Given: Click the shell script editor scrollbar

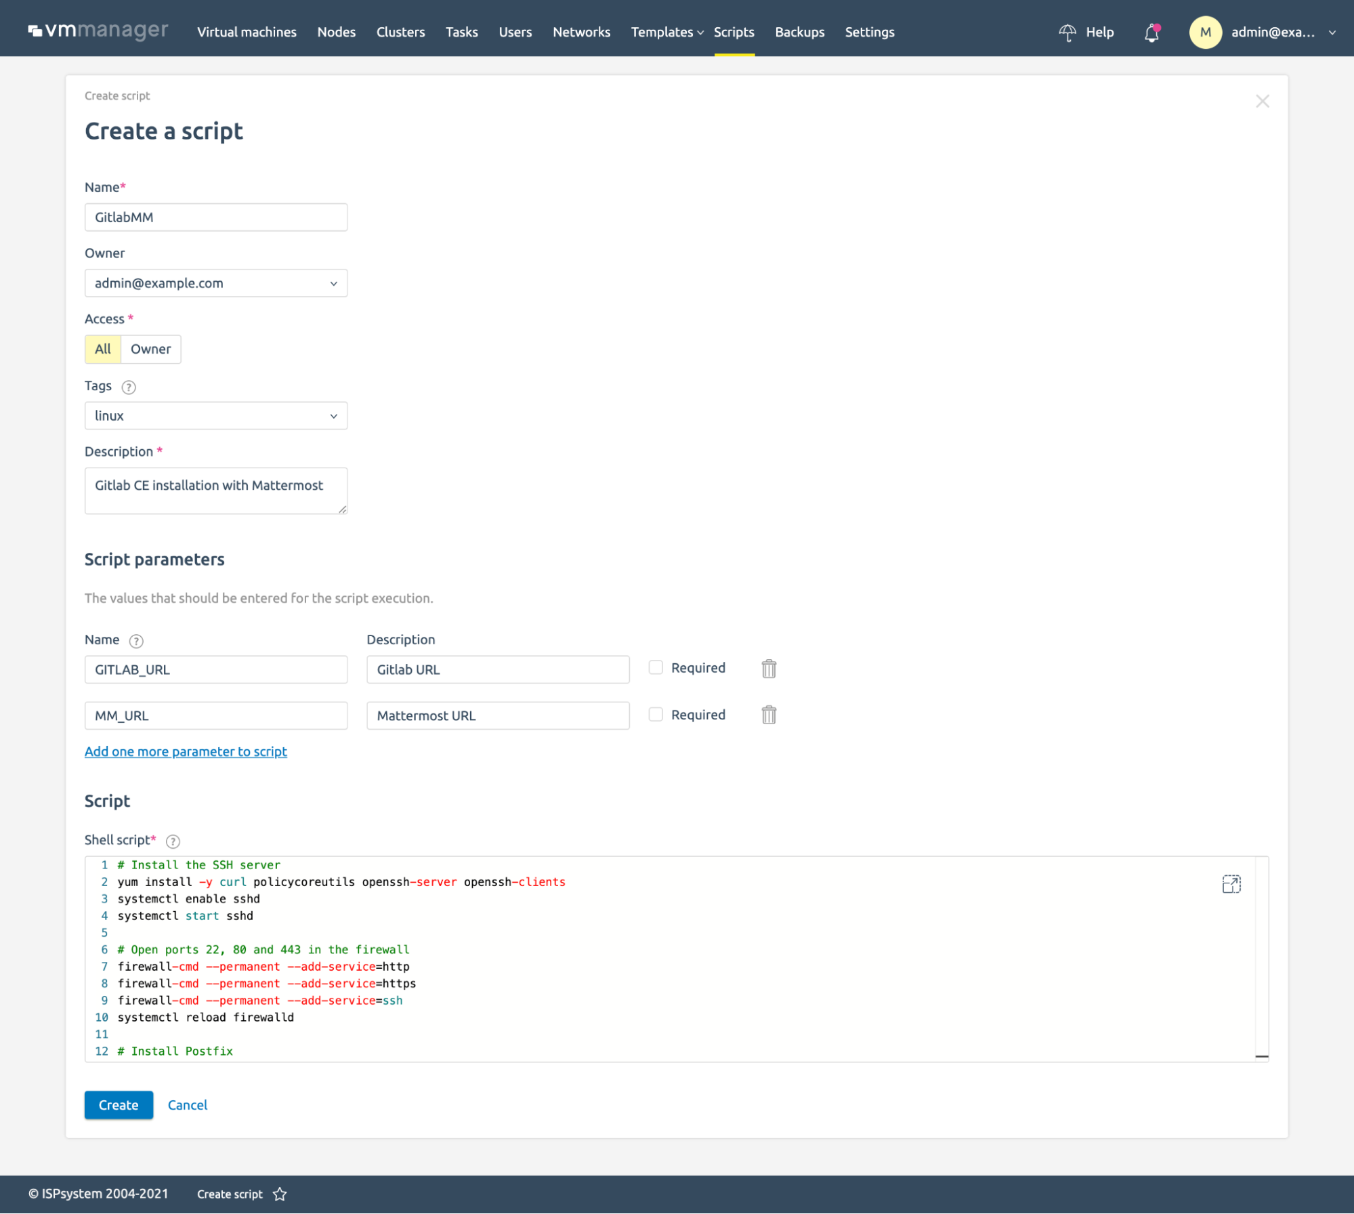Looking at the screenshot, I should (x=1261, y=959).
